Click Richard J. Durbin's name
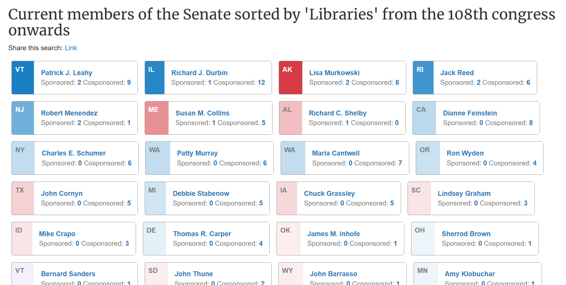The image size is (566, 285). pos(199,73)
